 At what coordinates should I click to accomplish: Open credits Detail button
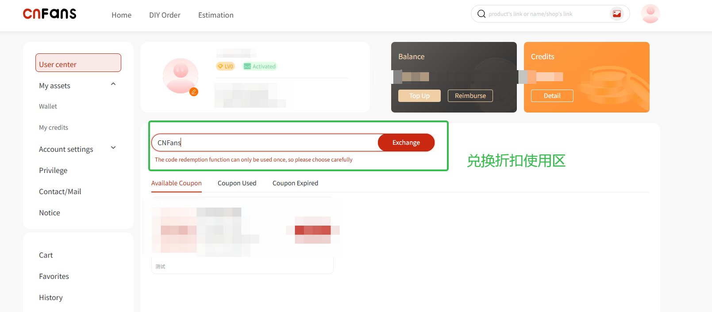click(x=552, y=96)
